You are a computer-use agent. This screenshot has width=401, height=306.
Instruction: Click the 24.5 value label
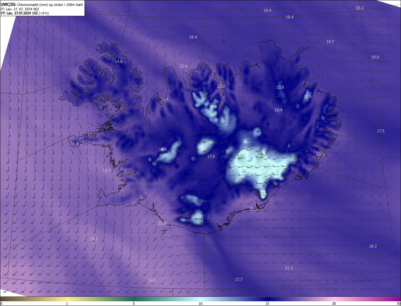(x=152, y=280)
